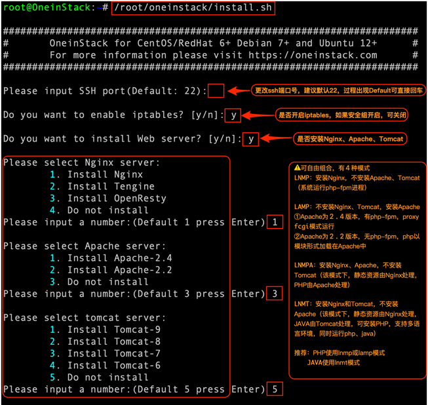Viewport: 428px width, 405px height.
Task: Select the Apache number input showing 3
Action: [275, 294]
